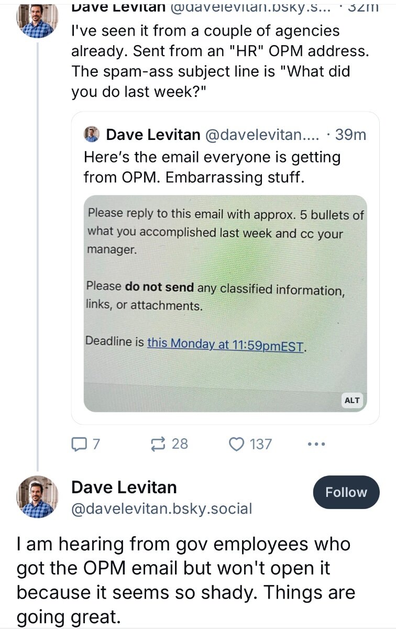This screenshot has height=629, width=396.
Task: Click the ALT badge on image
Action: (352, 400)
